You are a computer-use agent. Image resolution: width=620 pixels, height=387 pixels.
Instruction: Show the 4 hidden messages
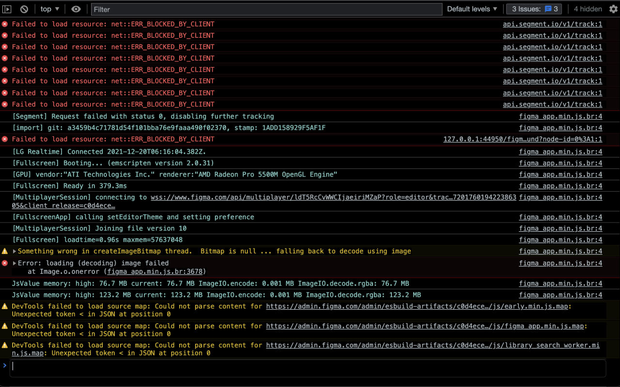pos(588,9)
